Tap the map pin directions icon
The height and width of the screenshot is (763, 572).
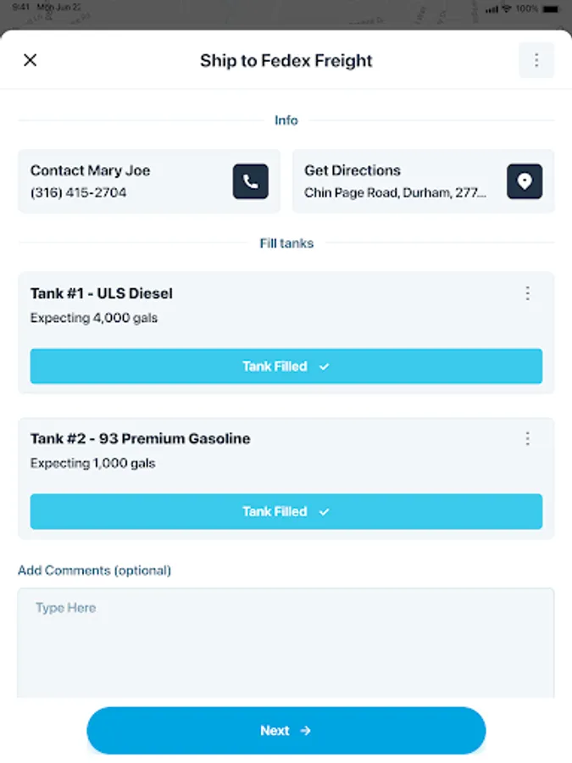[525, 181]
